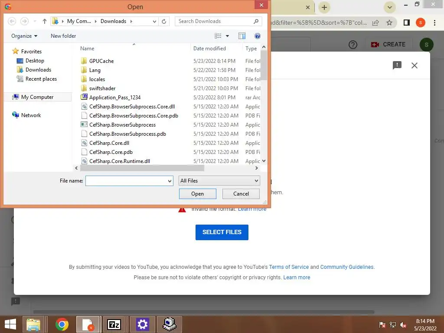
Task: Click the search magnifier icon
Action: point(256,21)
